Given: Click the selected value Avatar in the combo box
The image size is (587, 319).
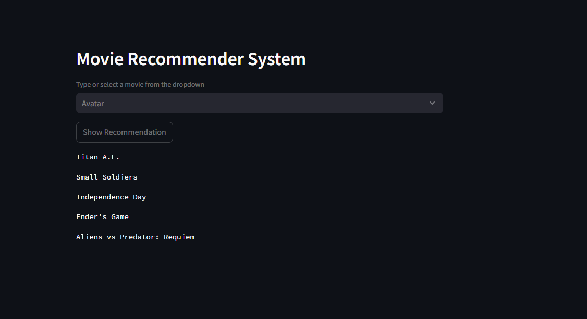Looking at the screenshot, I should click(x=93, y=104).
